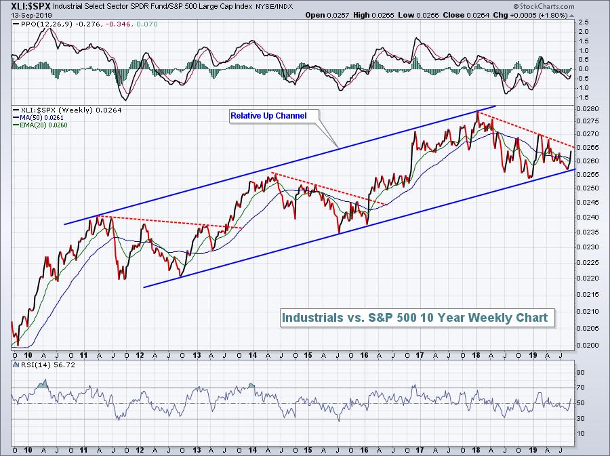Click the up arrow beside Chg +0.0005

pyautogui.click(x=571, y=16)
